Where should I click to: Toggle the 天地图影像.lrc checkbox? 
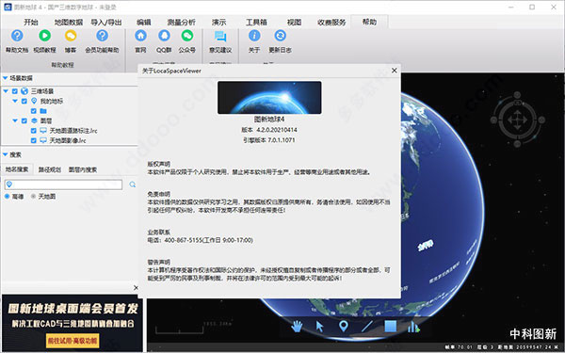click(x=34, y=140)
